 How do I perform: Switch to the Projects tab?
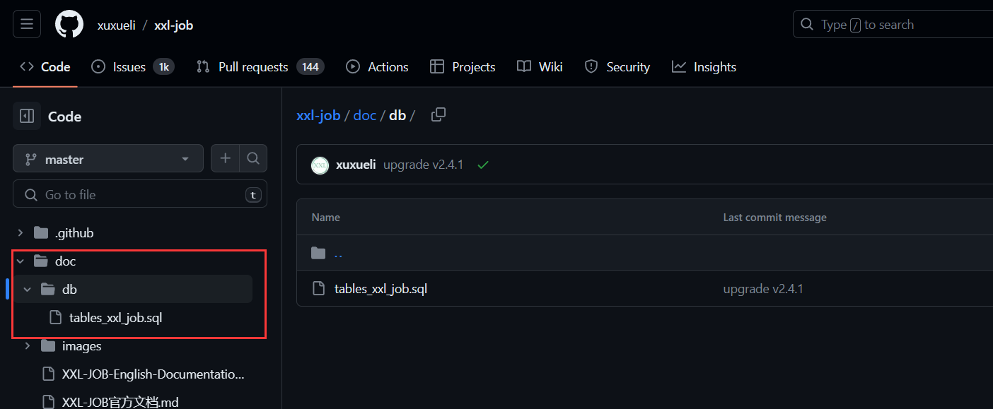(463, 67)
